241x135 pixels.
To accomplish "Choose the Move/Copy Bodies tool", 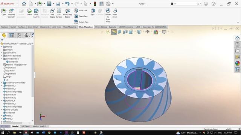I will (x=67, y=13).
